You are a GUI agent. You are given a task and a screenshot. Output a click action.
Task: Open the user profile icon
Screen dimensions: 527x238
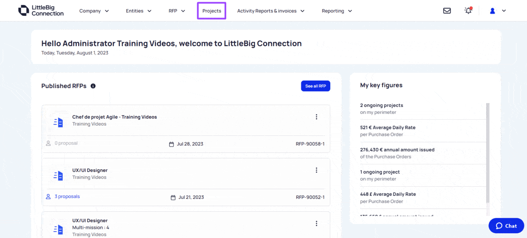click(492, 11)
